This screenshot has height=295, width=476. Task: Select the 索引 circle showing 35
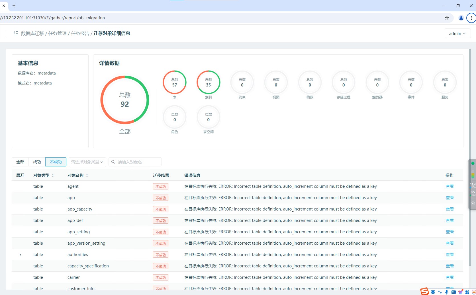click(209, 82)
